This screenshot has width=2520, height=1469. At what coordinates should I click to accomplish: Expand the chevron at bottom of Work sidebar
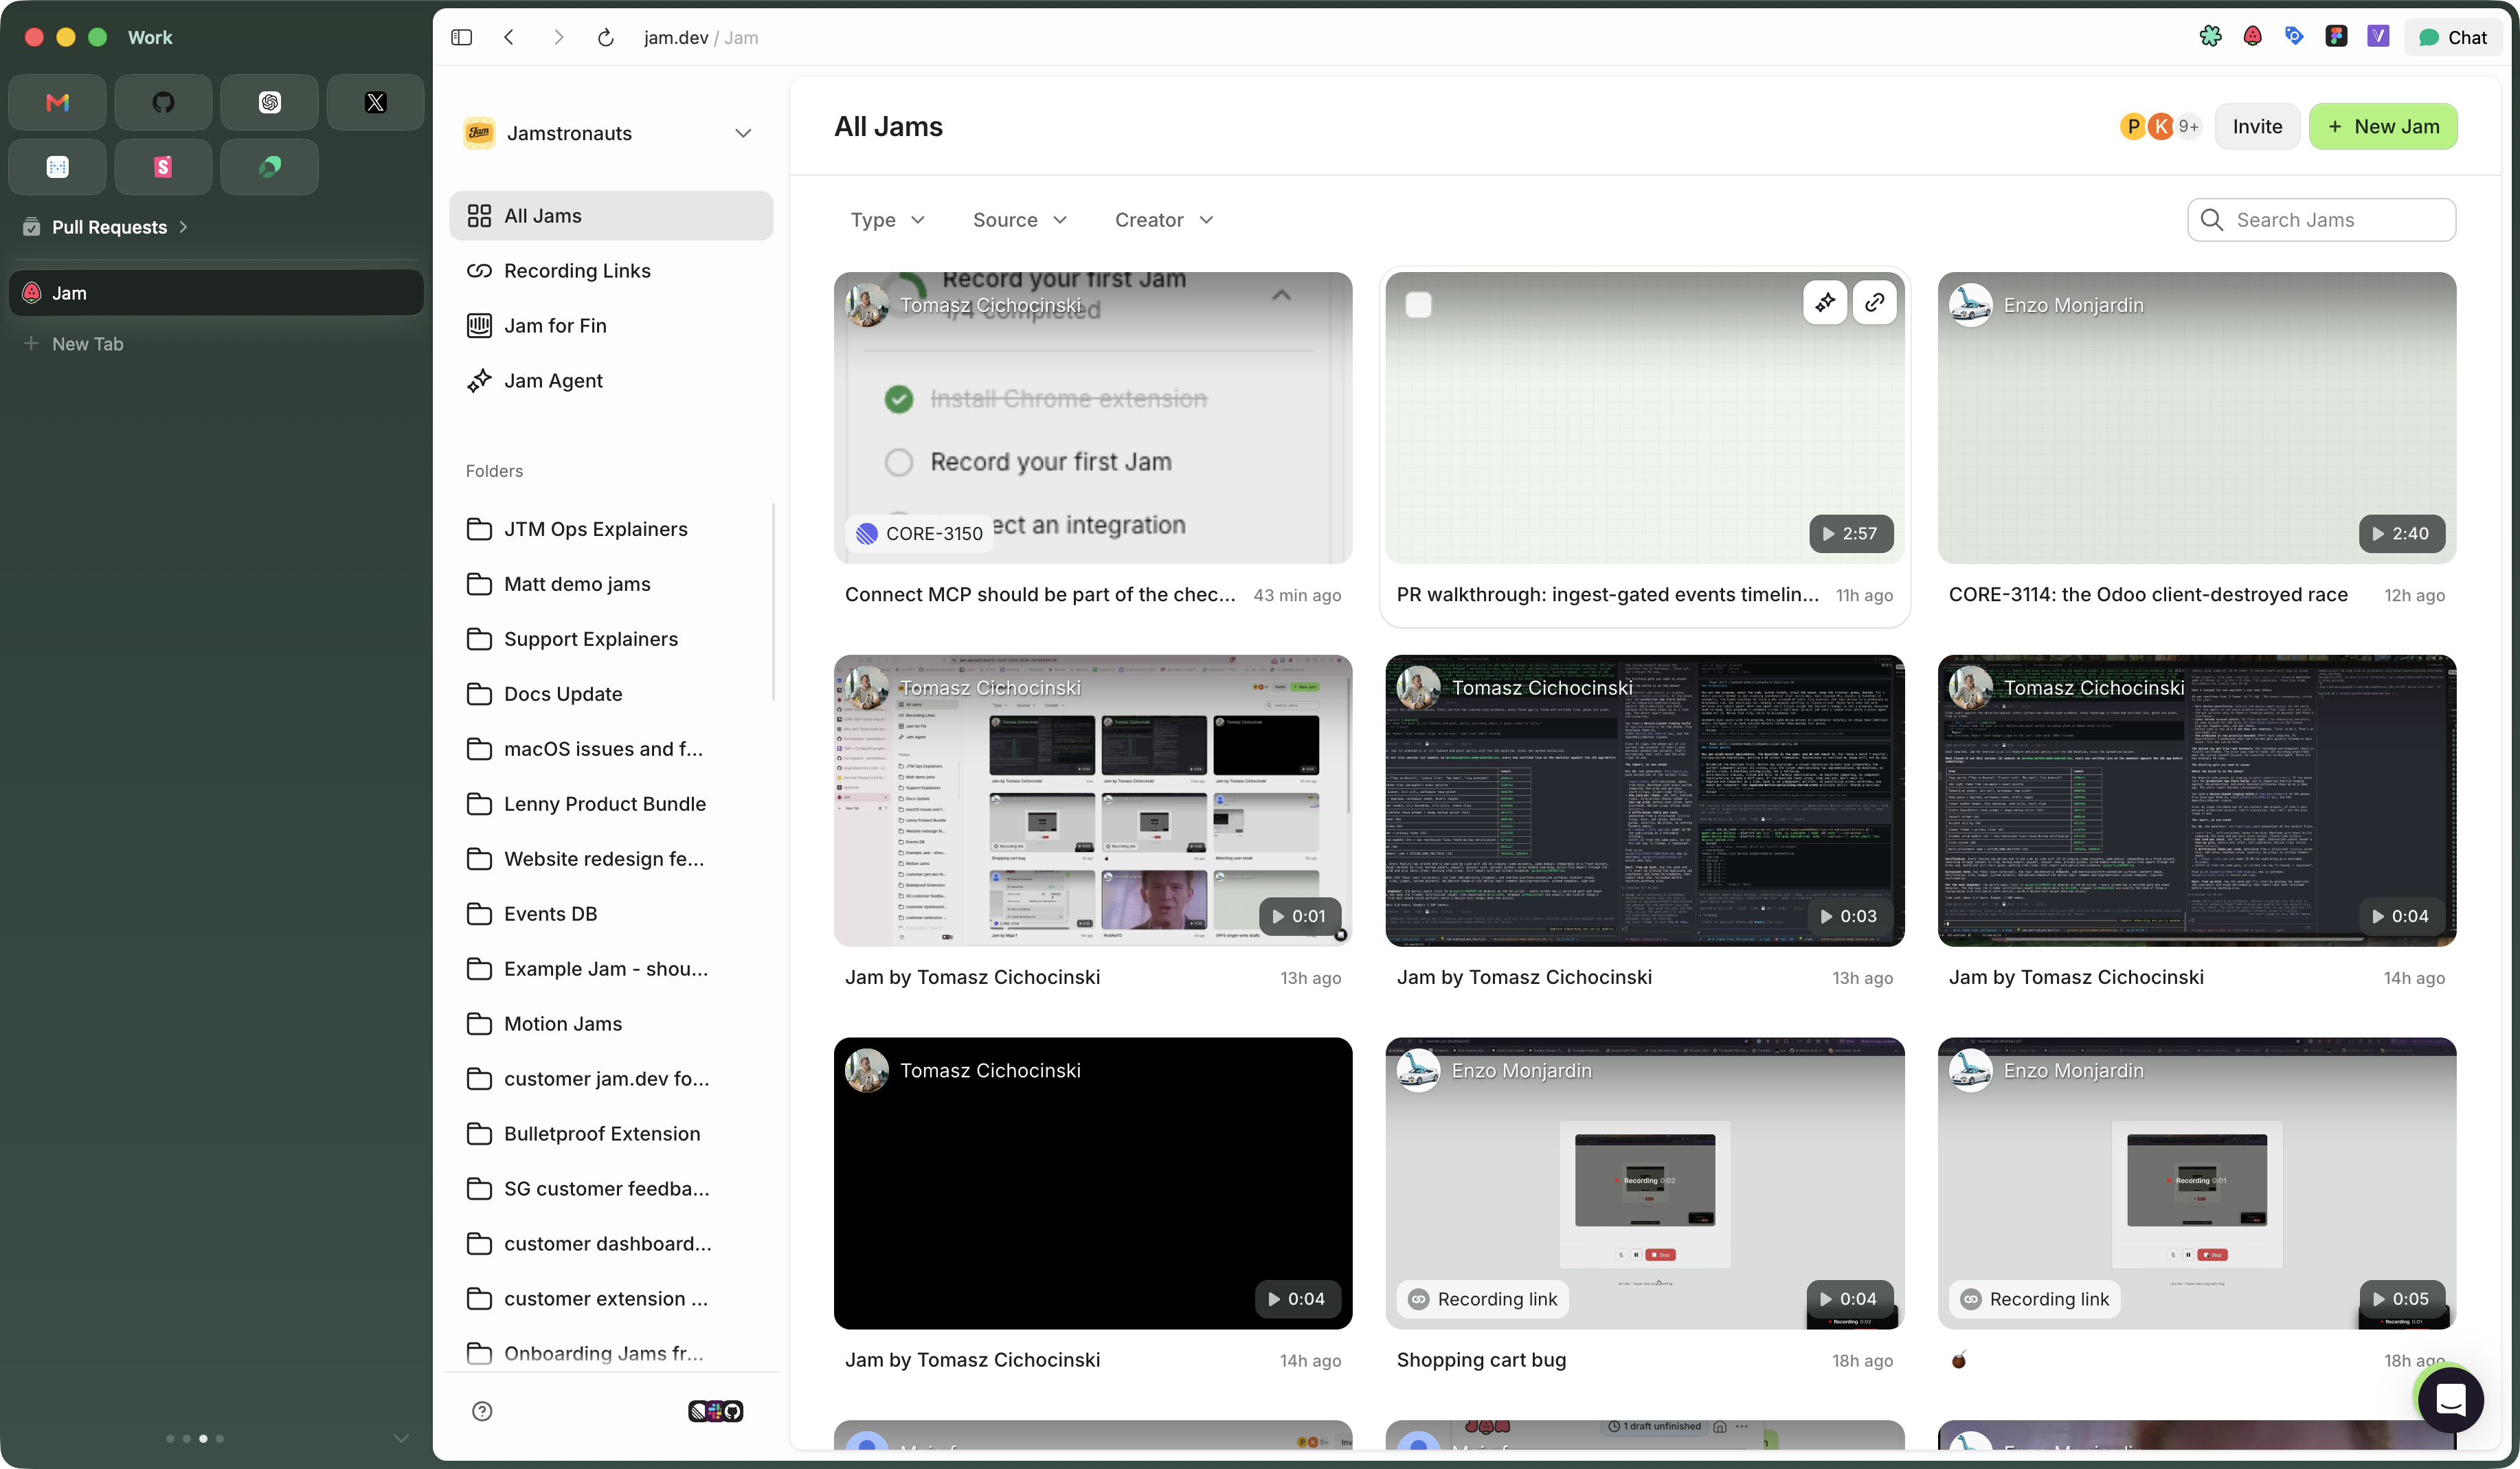pos(401,1439)
